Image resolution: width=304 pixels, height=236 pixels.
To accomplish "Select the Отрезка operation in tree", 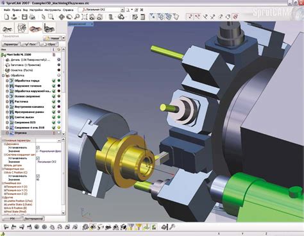I will [x=21, y=133].
